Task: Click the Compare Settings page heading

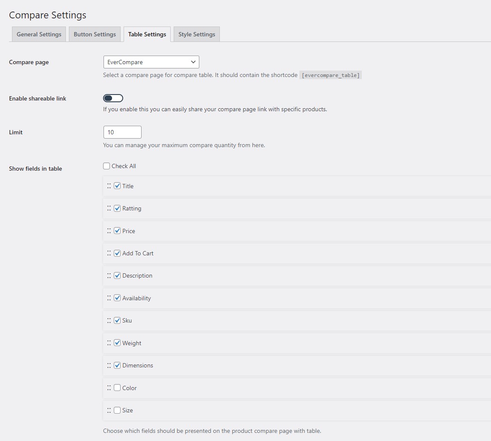Action: (x=47, y=15)
